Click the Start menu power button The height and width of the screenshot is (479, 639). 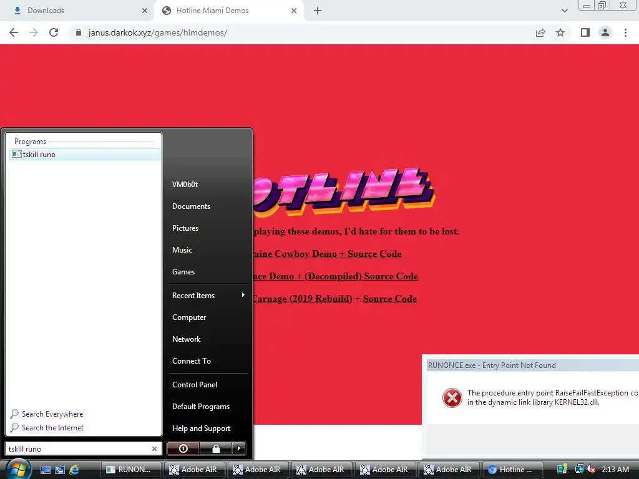(x=183, y=448)
